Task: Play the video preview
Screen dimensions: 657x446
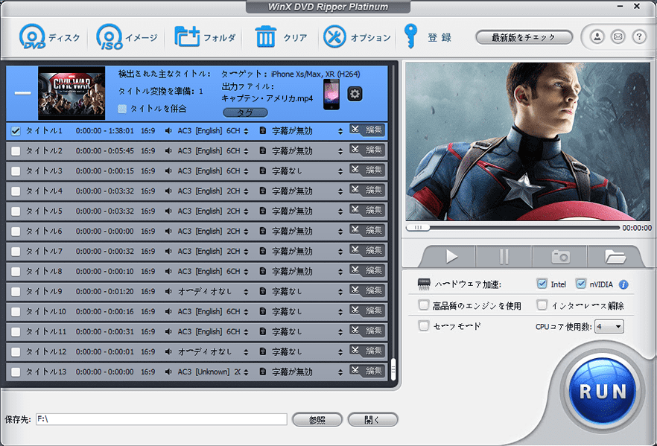Action: click(451, 256)
